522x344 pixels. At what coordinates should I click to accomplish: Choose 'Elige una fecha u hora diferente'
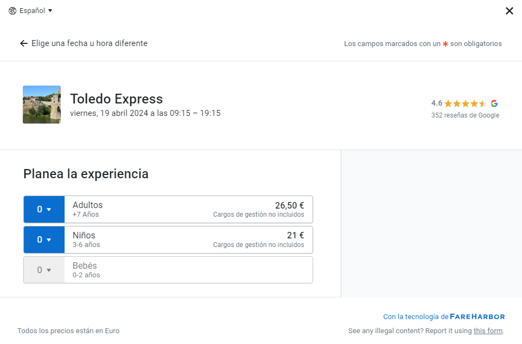[x=89, y=43]
